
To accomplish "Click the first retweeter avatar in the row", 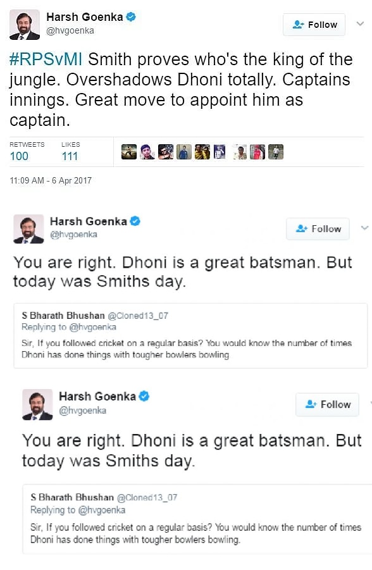I will click(x=128, y=151).
